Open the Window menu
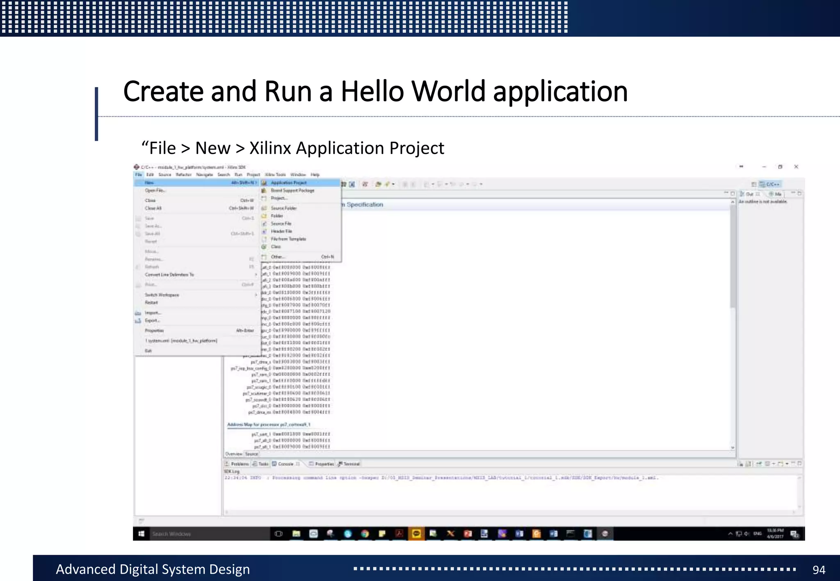 [x=298, y=175]
